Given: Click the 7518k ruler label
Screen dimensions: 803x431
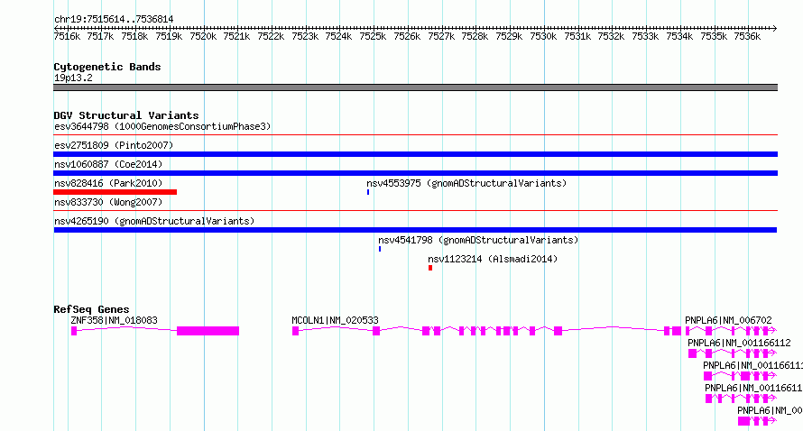Looking at the screenshot, I should point(134,36).
